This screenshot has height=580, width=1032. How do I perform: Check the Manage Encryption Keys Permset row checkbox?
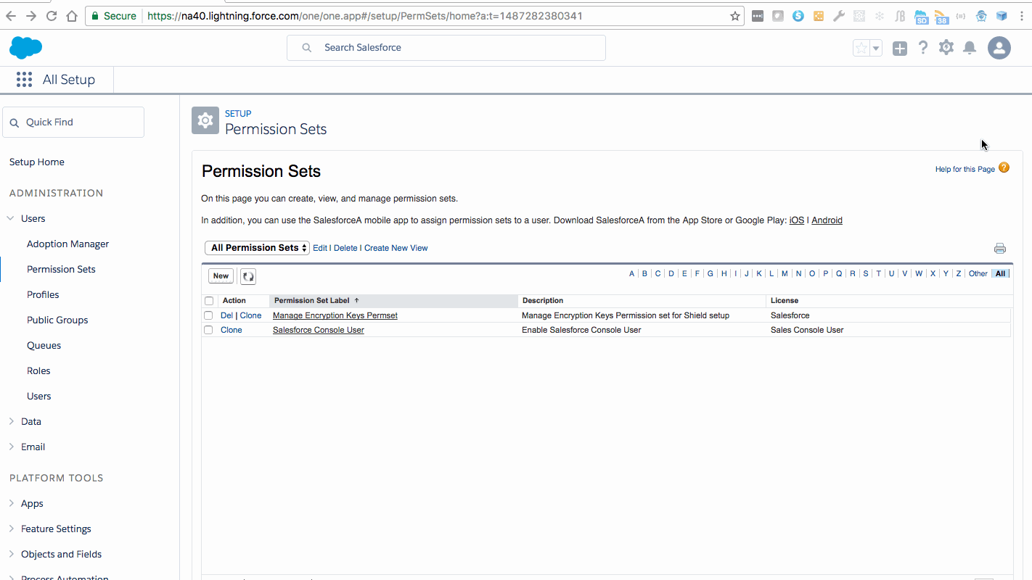pos(208,315)
